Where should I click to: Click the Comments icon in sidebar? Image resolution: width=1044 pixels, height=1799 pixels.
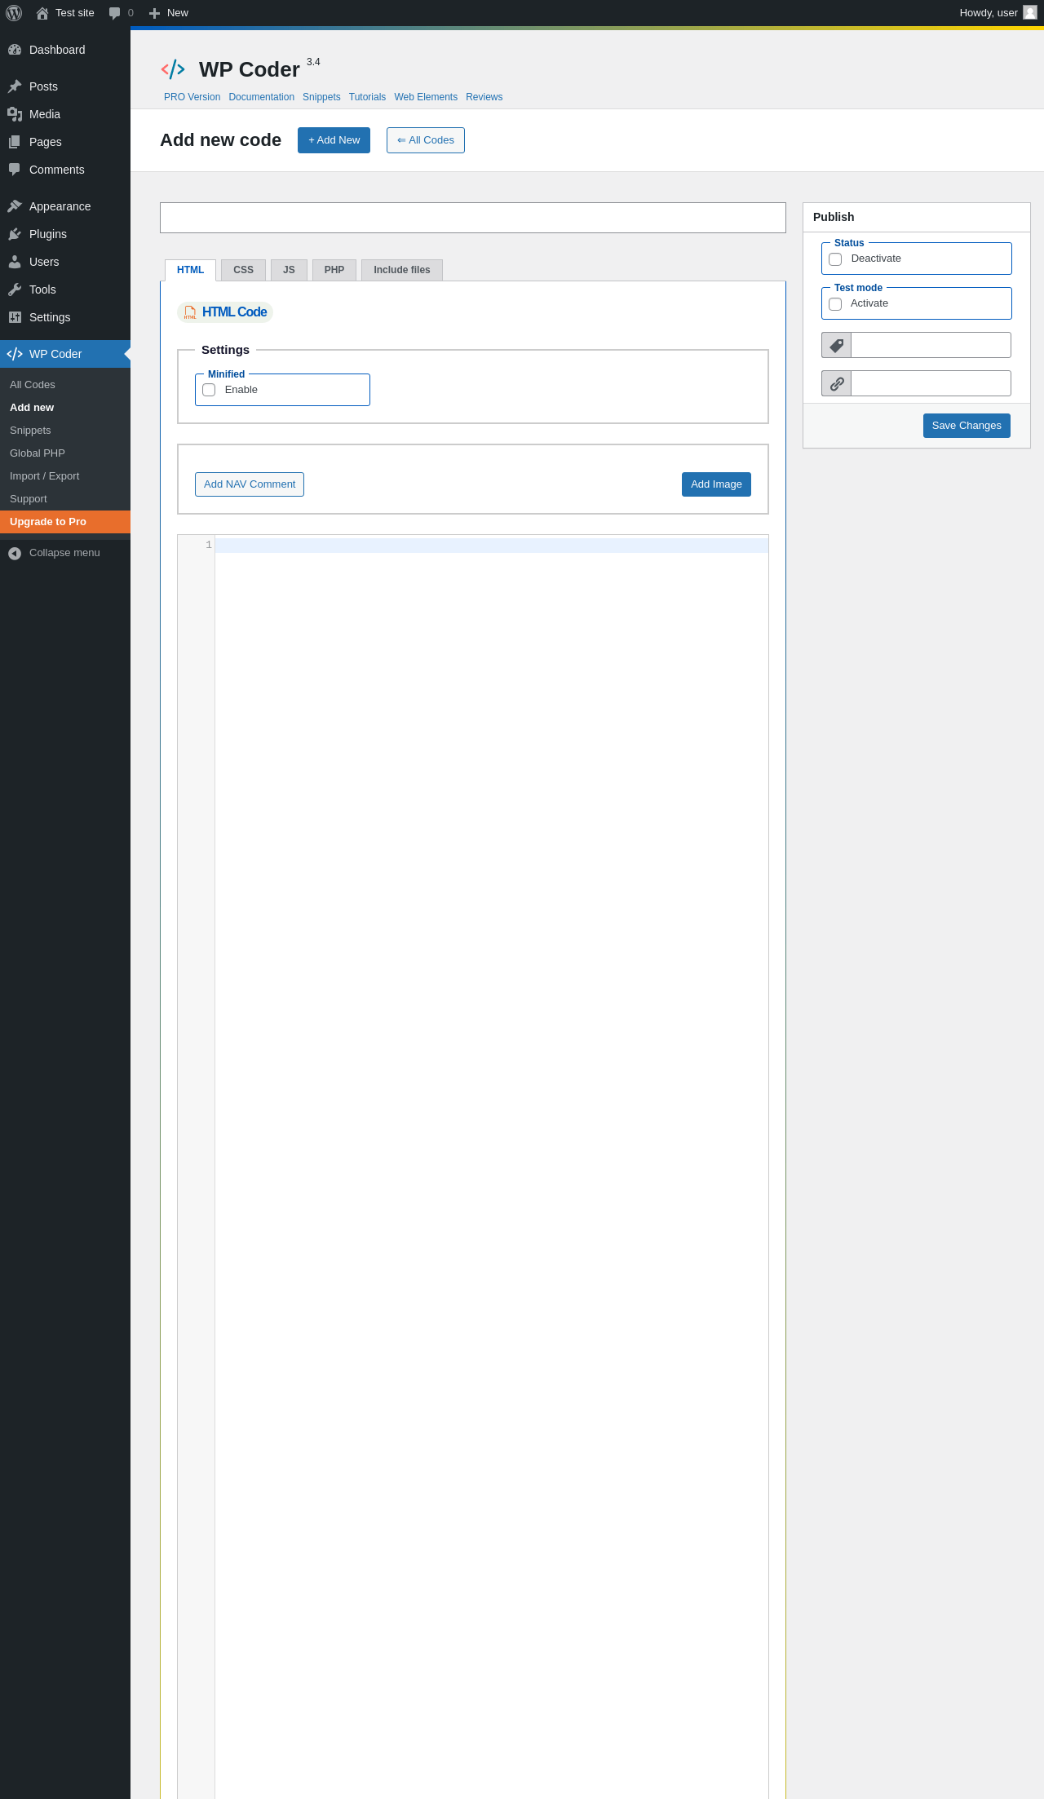click(15, 170)
